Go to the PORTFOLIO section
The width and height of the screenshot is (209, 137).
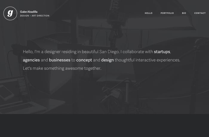click(167, 13)
